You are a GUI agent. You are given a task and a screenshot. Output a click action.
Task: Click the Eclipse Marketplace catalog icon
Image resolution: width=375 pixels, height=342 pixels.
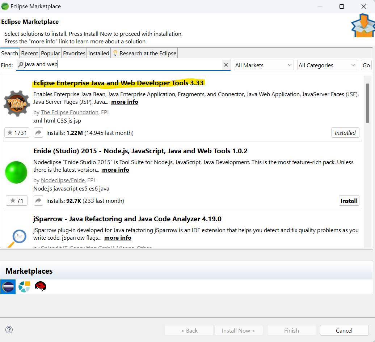[8, 287]
